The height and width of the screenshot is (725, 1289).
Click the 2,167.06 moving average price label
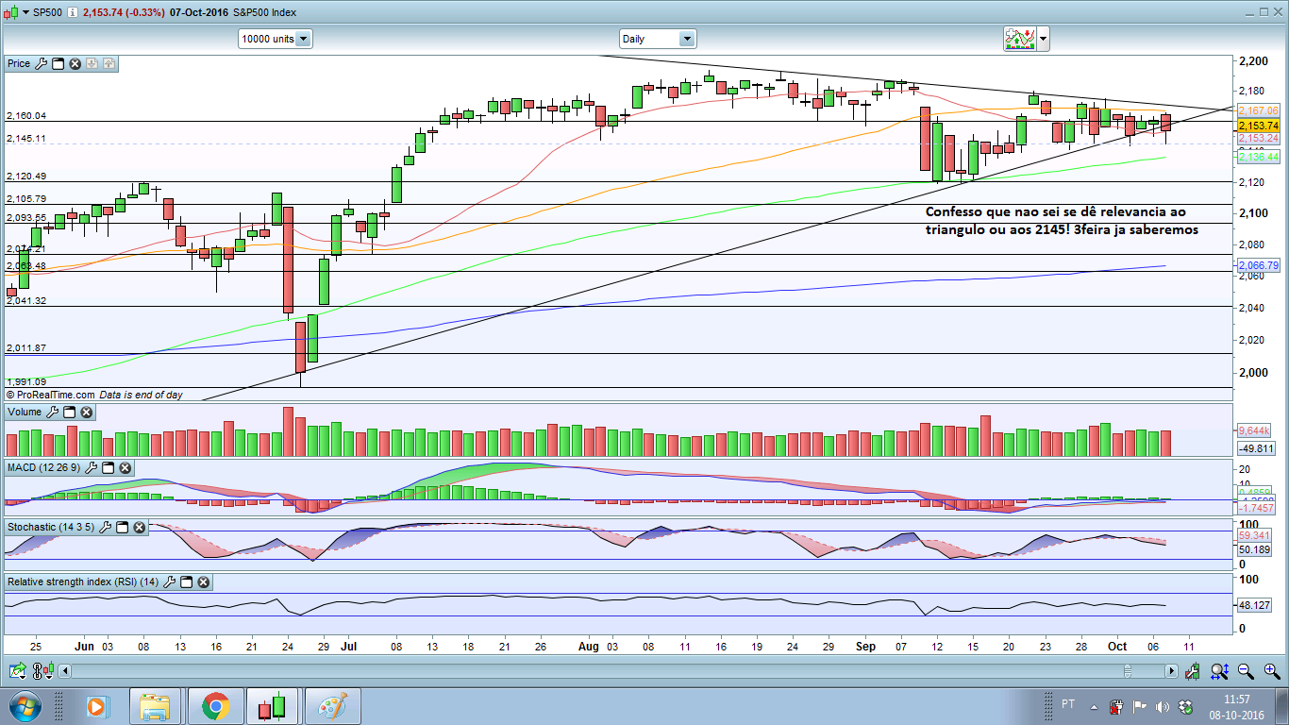click(1259, 110)
